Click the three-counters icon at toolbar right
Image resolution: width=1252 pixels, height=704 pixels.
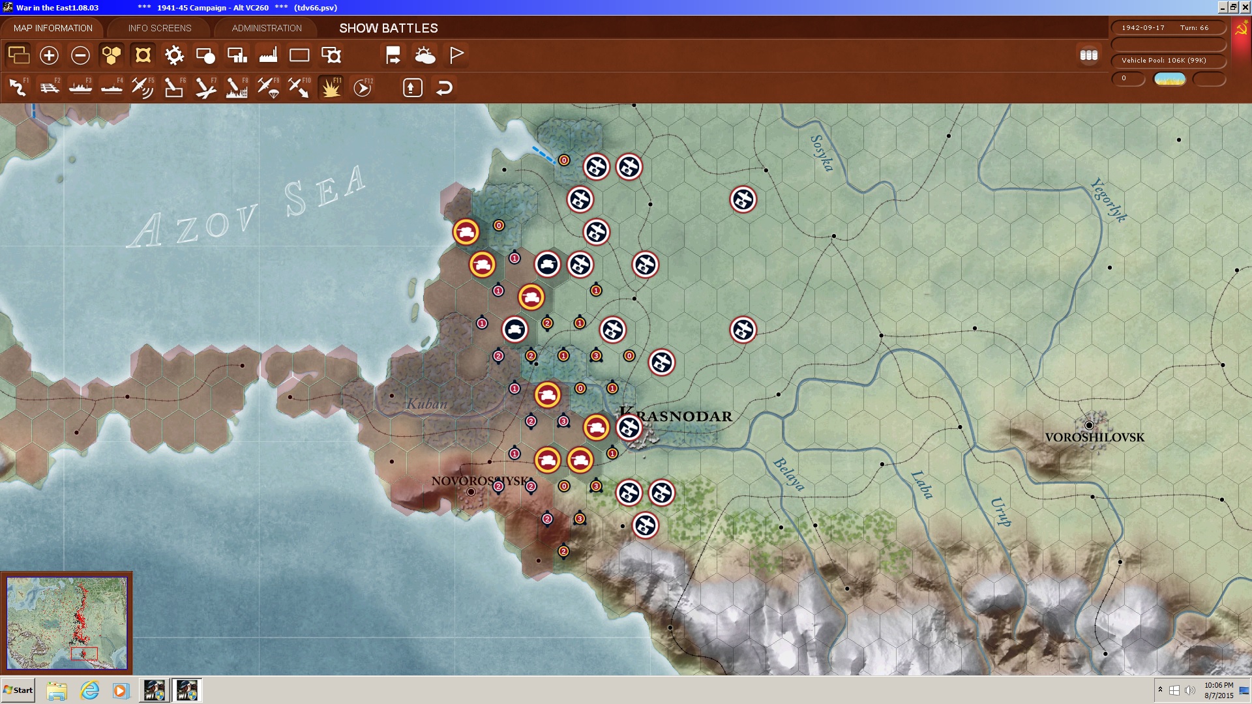click(1088, 55)
